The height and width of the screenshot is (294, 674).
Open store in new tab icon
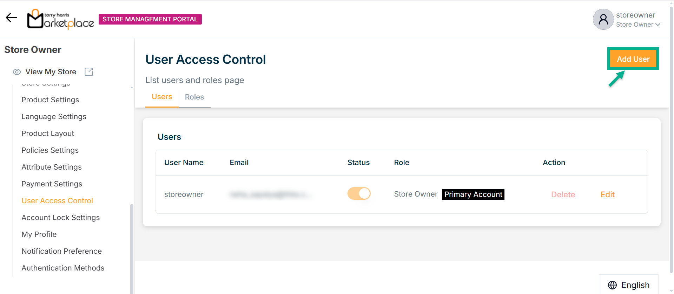[89, 72]
